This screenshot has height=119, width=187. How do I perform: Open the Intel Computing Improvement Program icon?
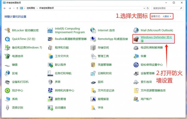pyautogui.click(x=50, y=30)
